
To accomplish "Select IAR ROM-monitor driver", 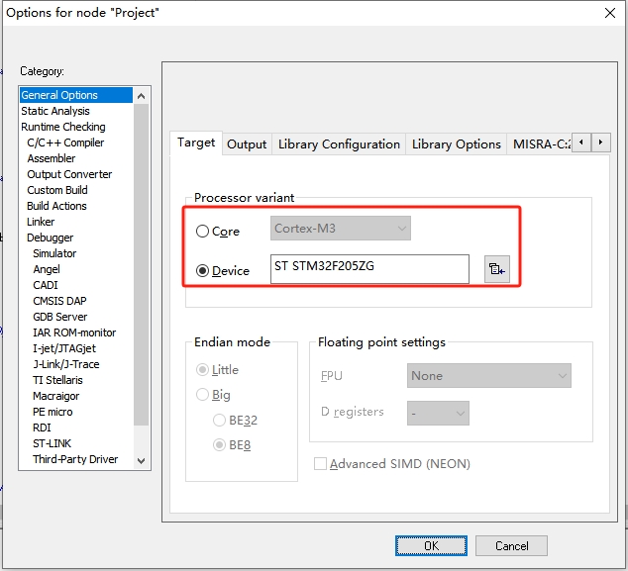I will (x=74, y=333).
